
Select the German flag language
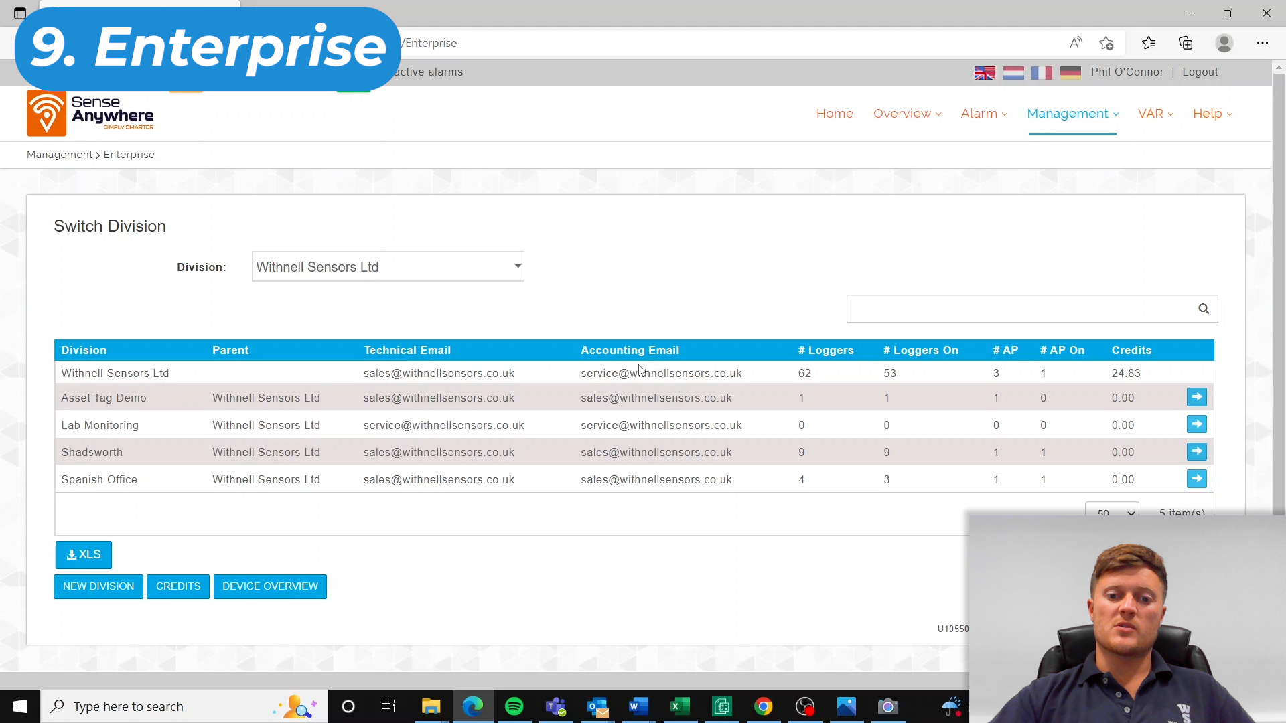(1070, 73)
